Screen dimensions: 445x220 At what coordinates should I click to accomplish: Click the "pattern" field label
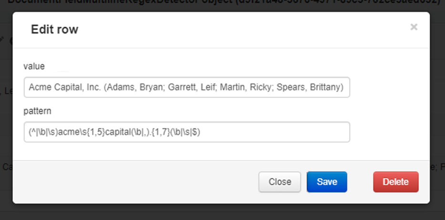38,111
